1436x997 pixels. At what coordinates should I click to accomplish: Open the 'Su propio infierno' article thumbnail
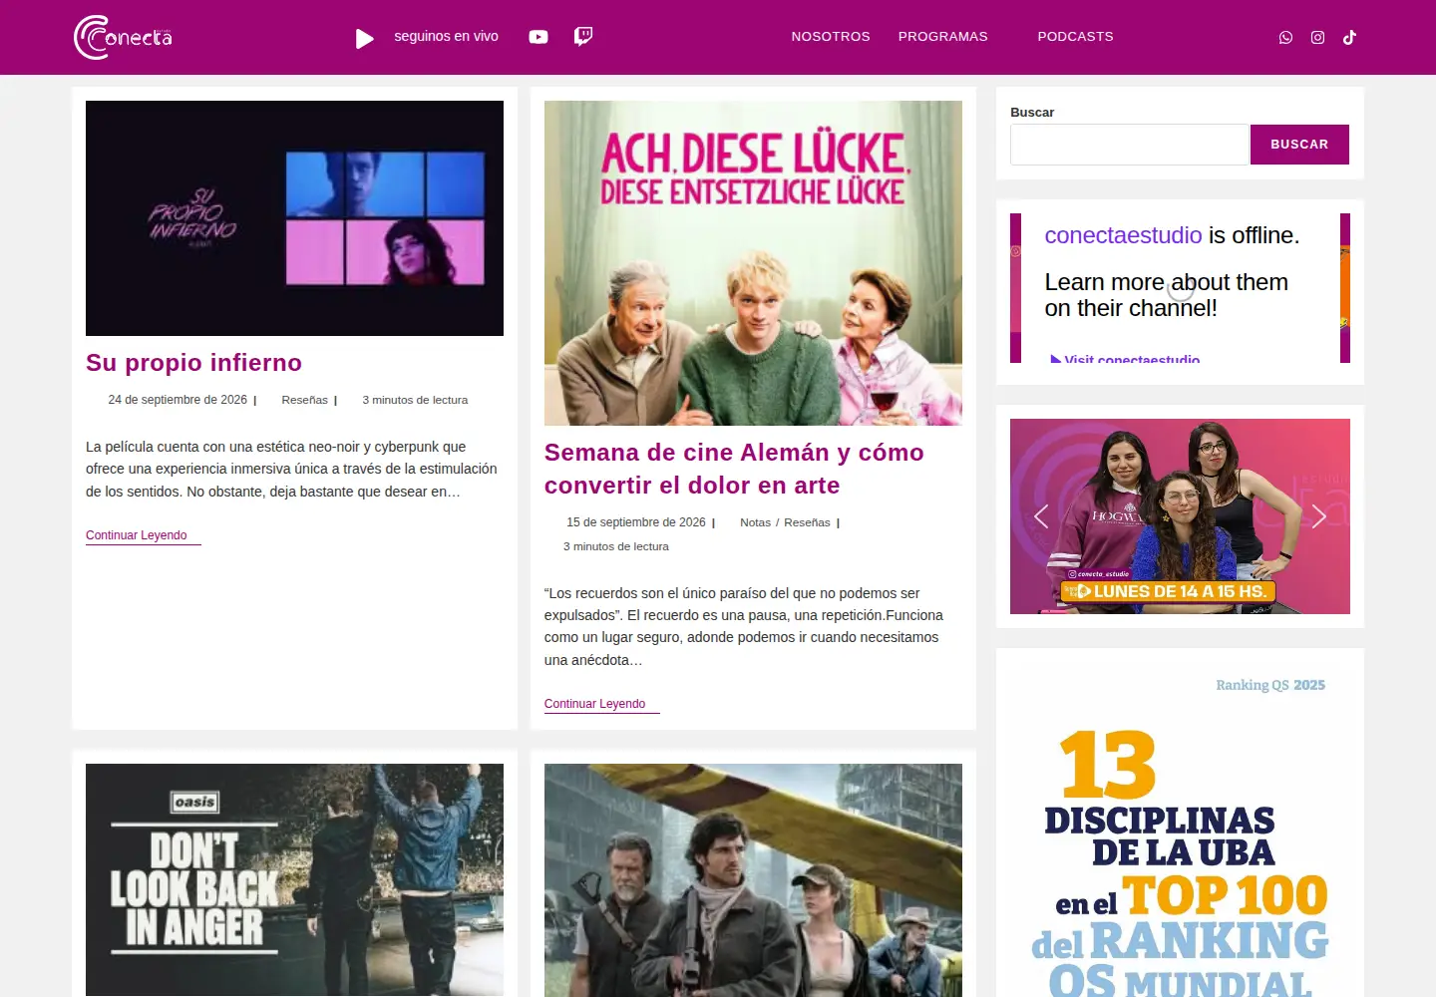pos(294,218)
